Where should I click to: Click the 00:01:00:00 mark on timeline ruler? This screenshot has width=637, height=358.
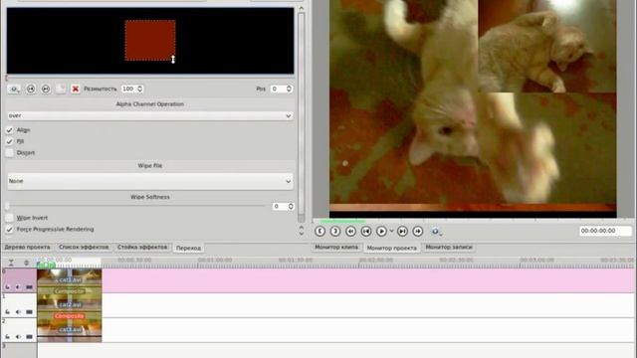pos(215,260)
